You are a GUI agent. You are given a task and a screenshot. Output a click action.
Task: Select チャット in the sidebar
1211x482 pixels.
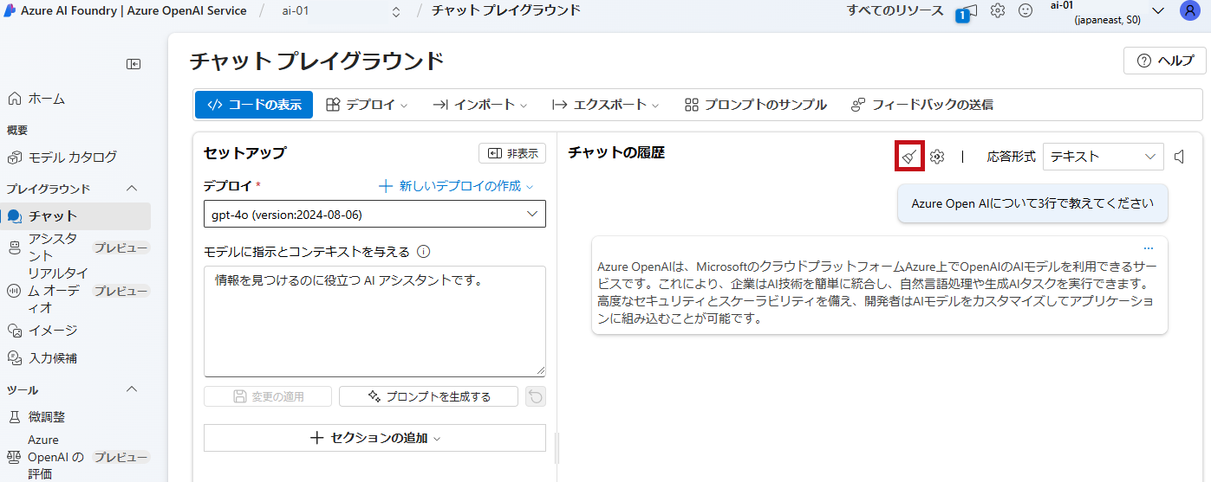click(x=75, y=216)
